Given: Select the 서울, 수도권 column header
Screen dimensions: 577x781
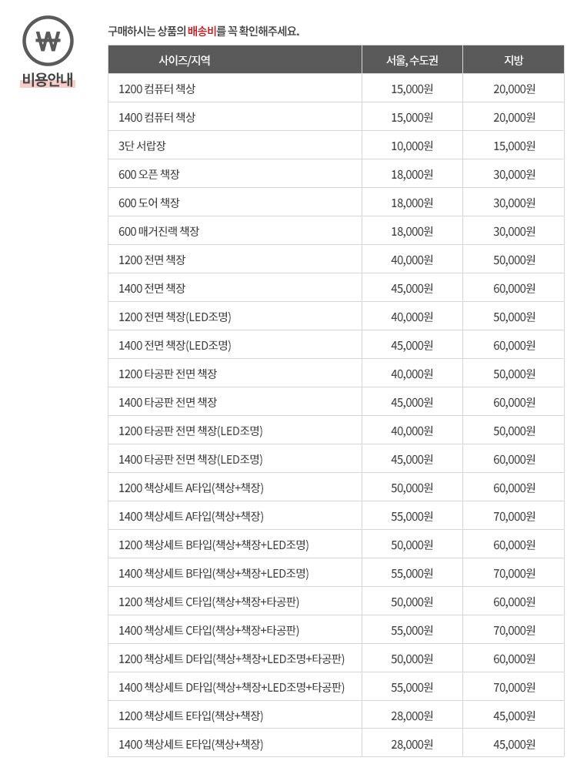Looking at the screenshot, I should coord(412,60).
